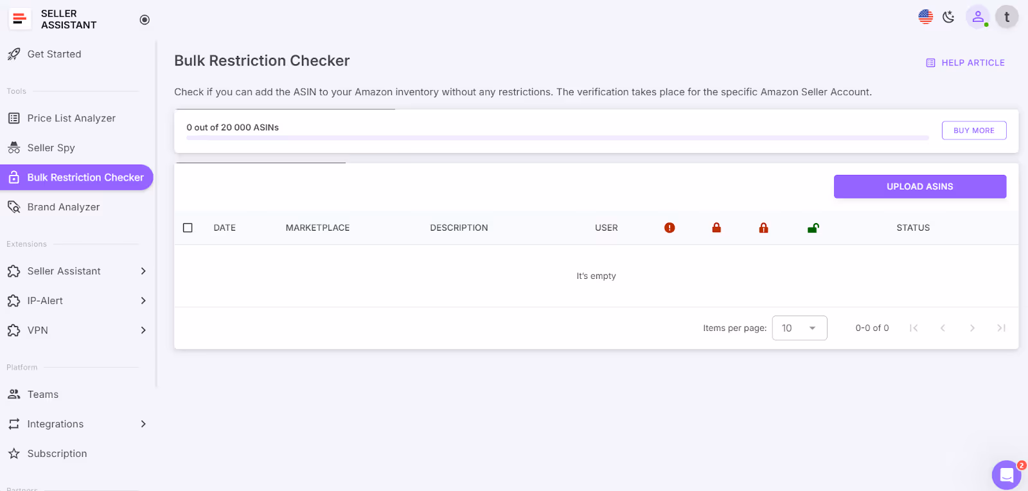Toggle dark mode moon icon
1028x491 pixels.
tap(949, 17)
